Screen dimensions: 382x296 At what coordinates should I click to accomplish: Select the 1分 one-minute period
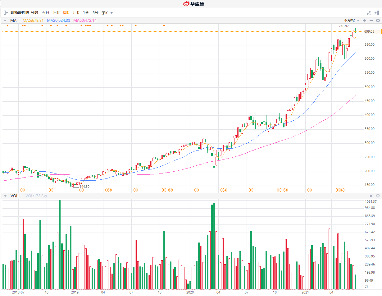(86, 13)
